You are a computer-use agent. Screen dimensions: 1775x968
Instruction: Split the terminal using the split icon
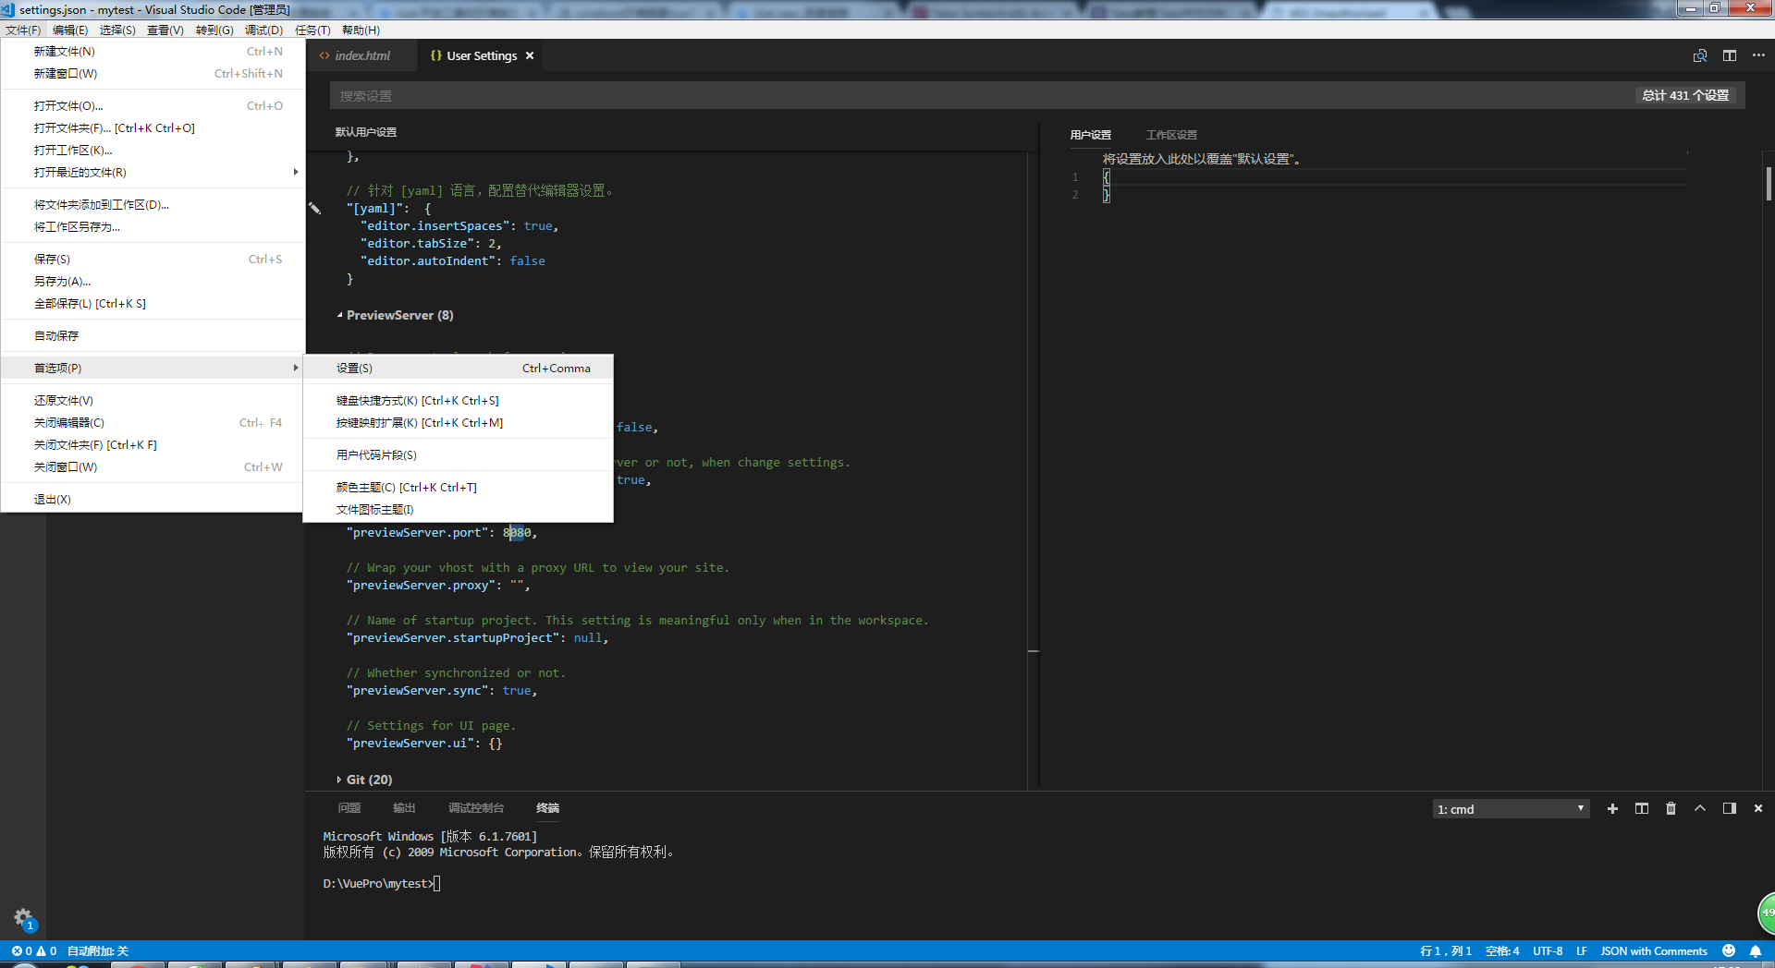coord(1641,808)
